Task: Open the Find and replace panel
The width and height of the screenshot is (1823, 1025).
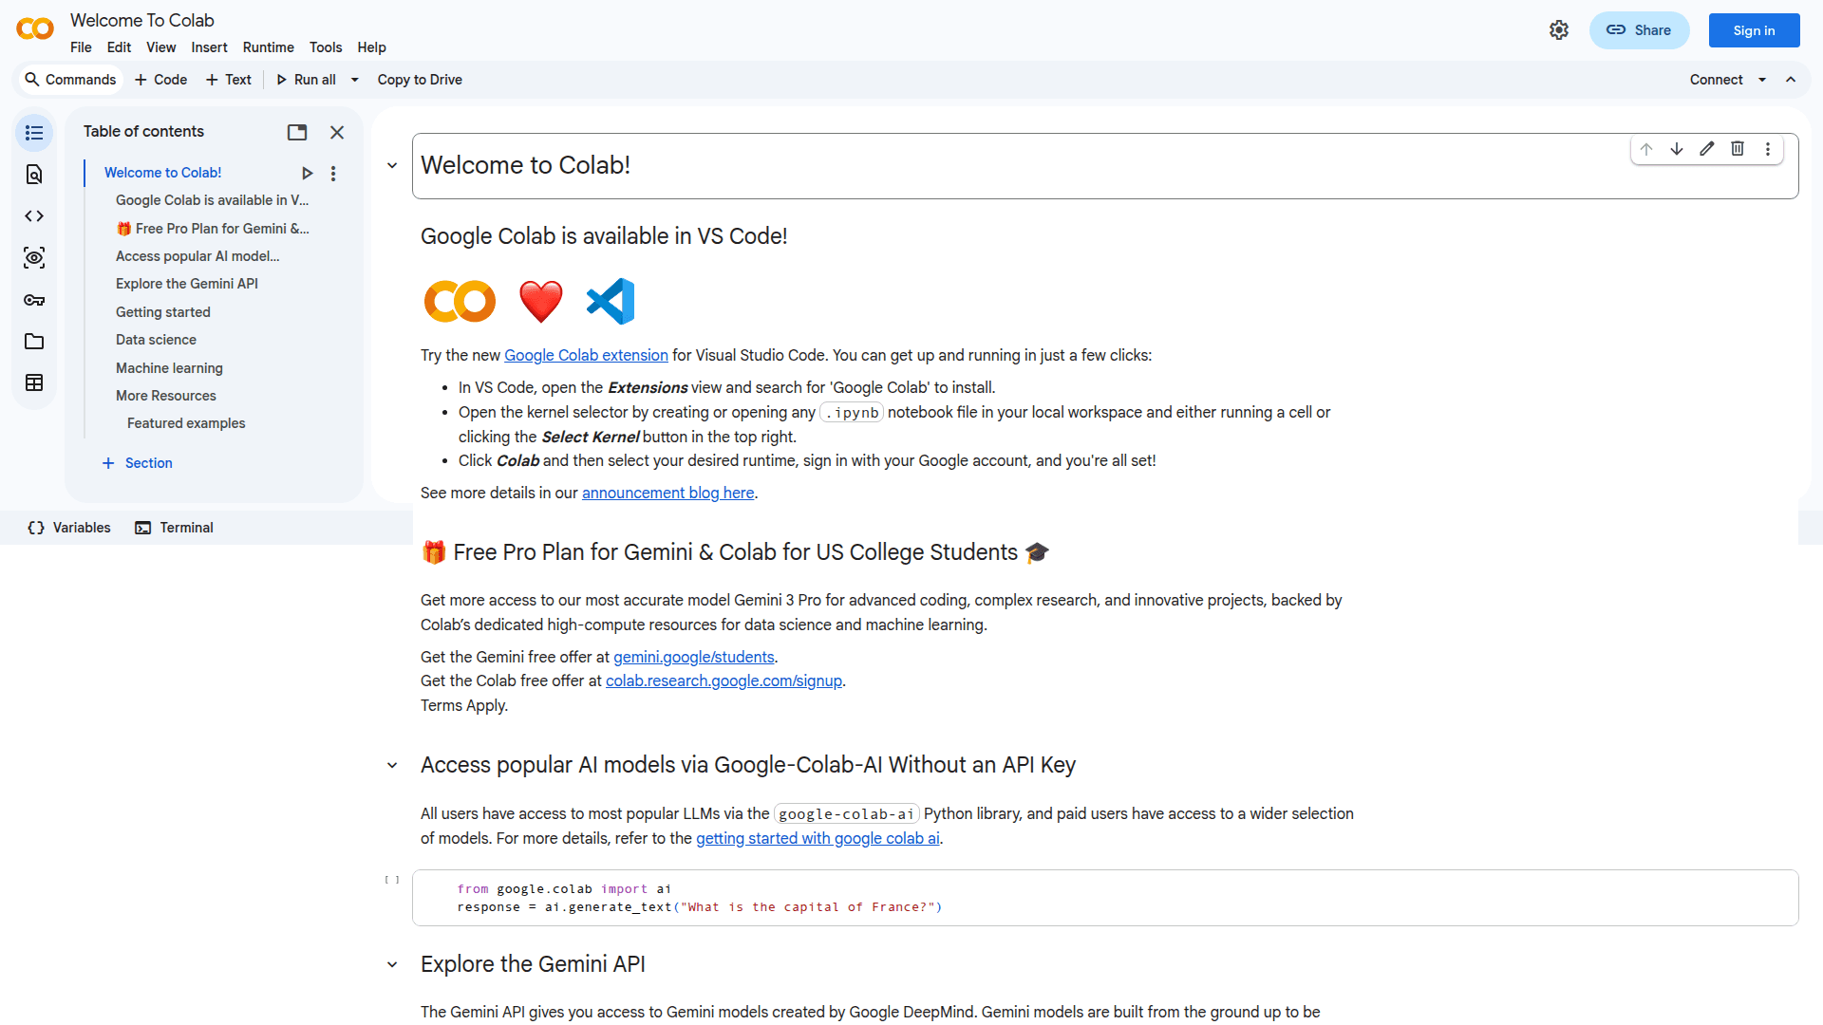Action: coord(34,175)
